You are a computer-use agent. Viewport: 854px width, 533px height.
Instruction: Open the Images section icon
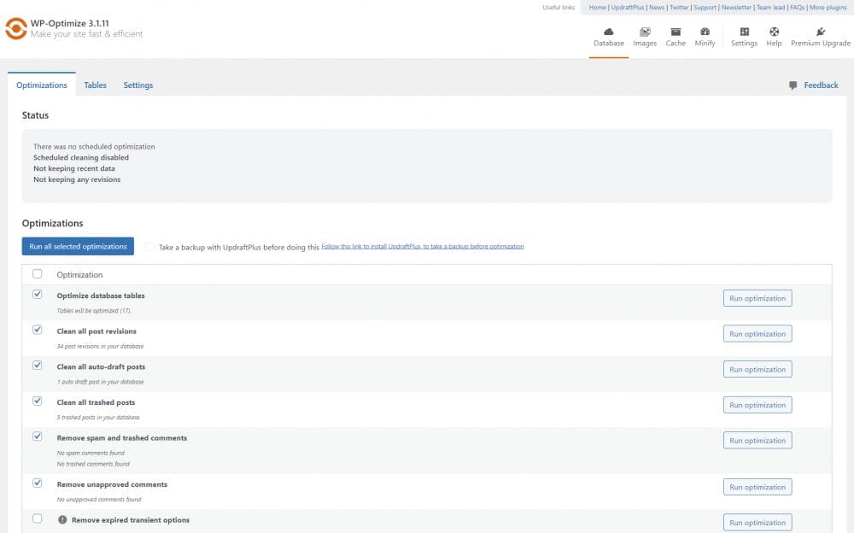645,32
